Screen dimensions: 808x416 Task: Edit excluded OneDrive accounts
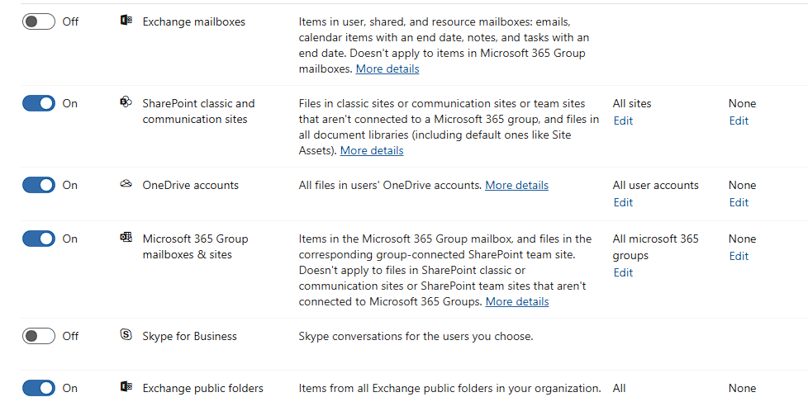[x=739, y=203]
